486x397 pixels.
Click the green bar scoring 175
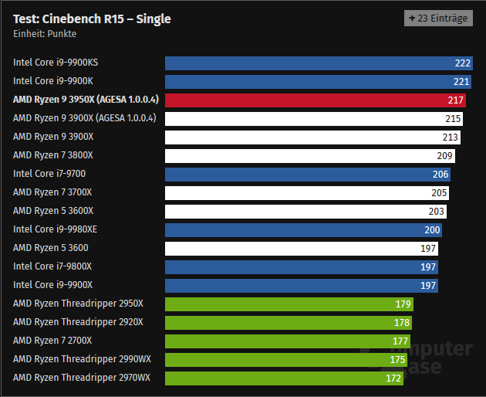pyautogui.click(x=286, y=360)
